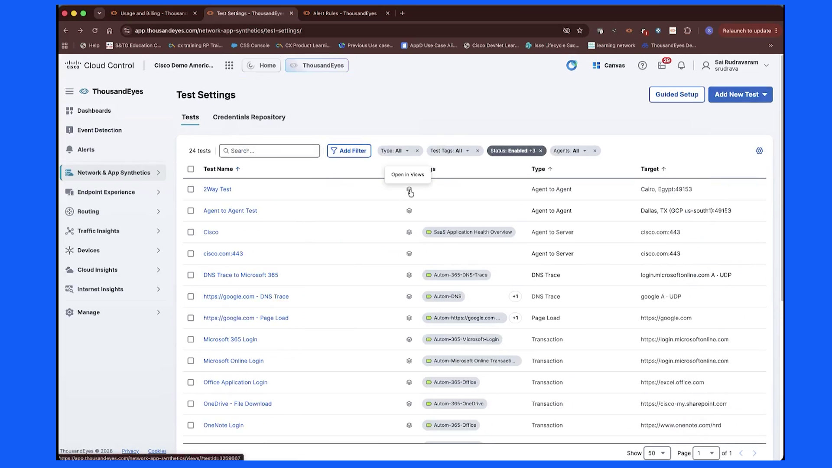Image resolution: width=832 pixels, height=468 pixels.
Task: Open the help question mark icon
Action: pos(642,65)
